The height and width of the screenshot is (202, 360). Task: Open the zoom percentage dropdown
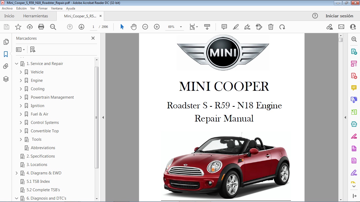click(x=181, y=27)
